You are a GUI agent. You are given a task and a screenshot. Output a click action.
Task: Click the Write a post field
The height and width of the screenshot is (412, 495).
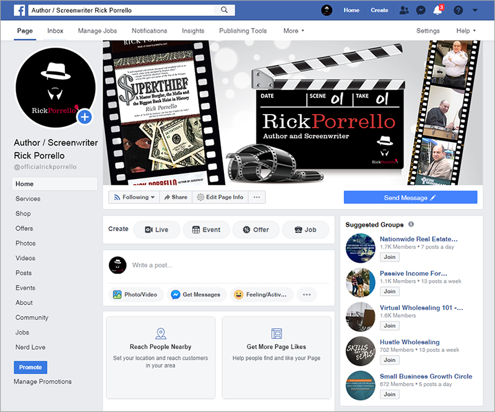pos(229,265)
